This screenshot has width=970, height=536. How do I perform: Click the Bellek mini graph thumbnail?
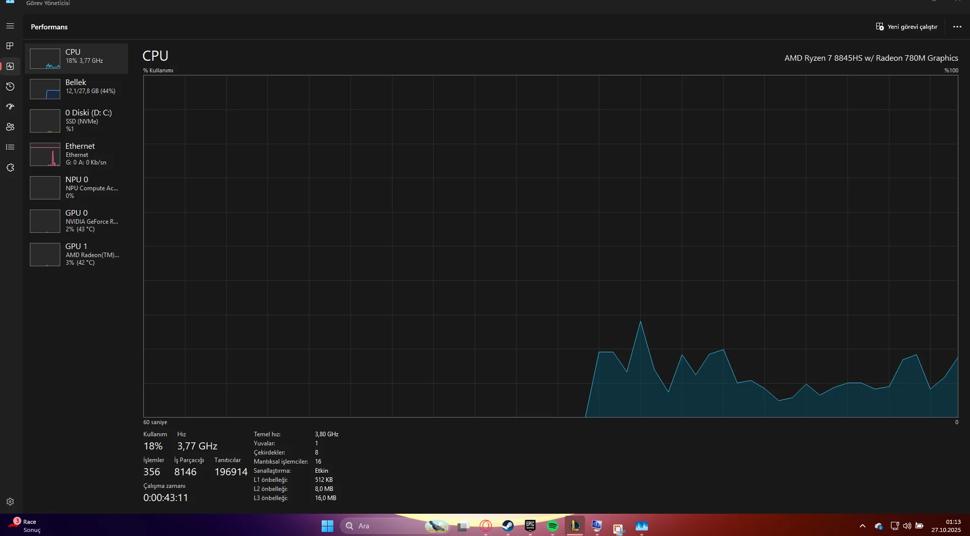[45, 89]
